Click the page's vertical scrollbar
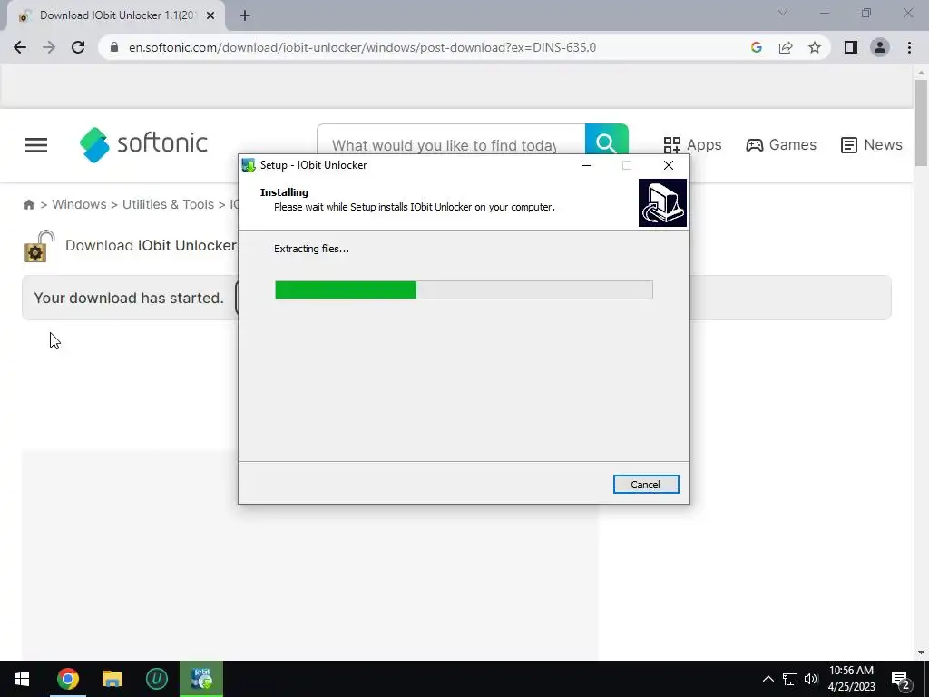The width and height of the screenshot is (929, 697). pos(921,123)
